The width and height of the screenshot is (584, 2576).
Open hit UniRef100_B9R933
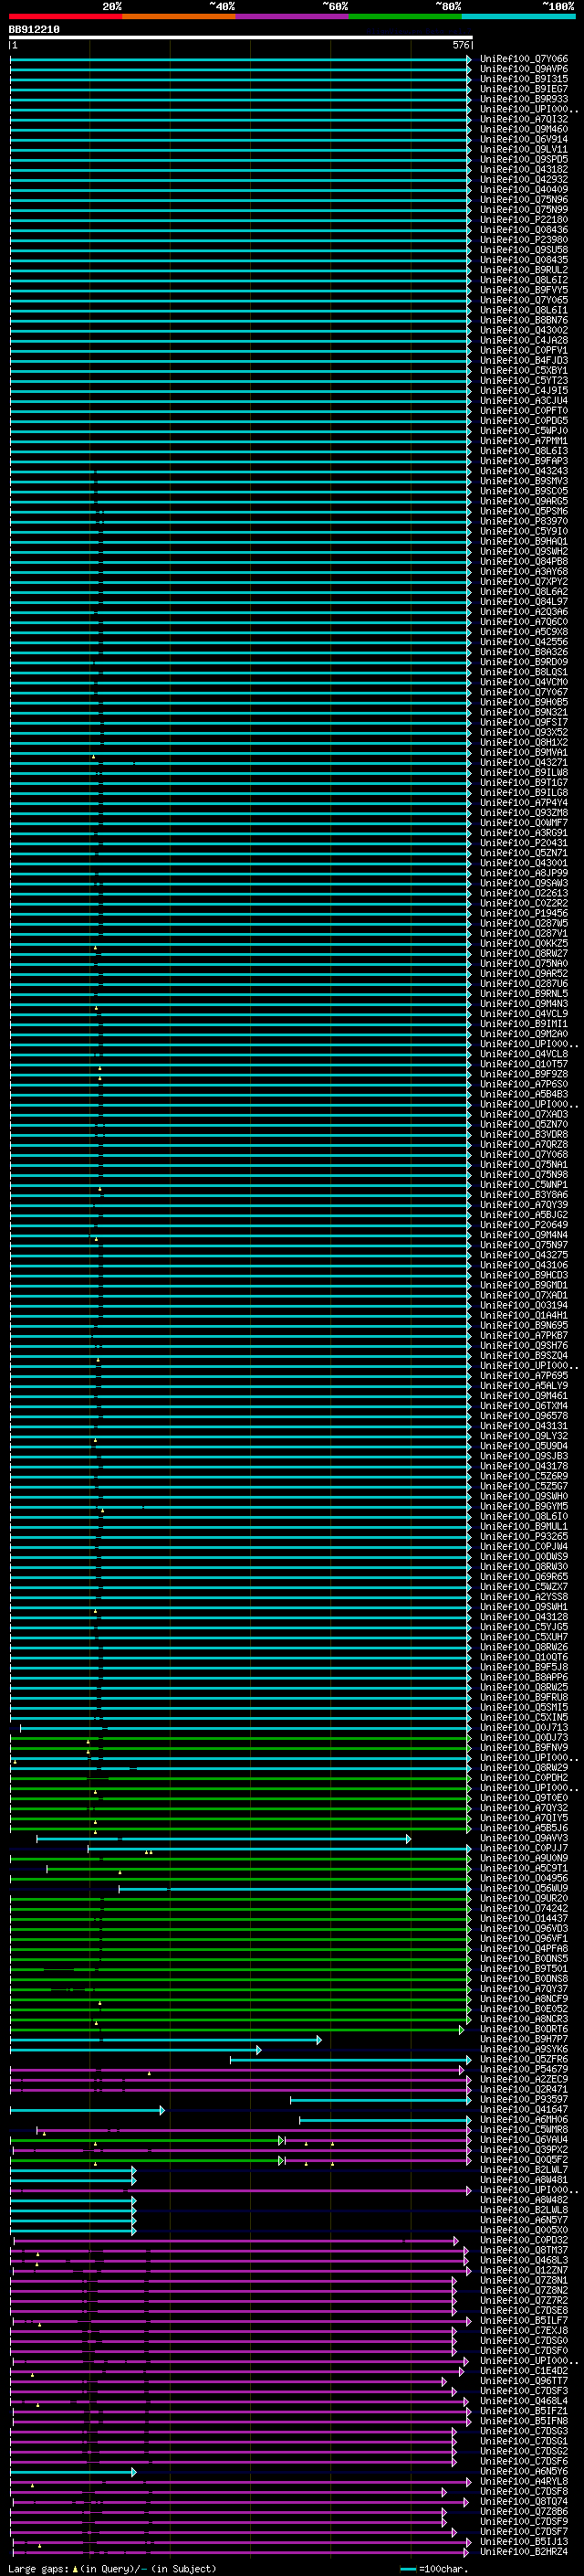pos(524,99)
